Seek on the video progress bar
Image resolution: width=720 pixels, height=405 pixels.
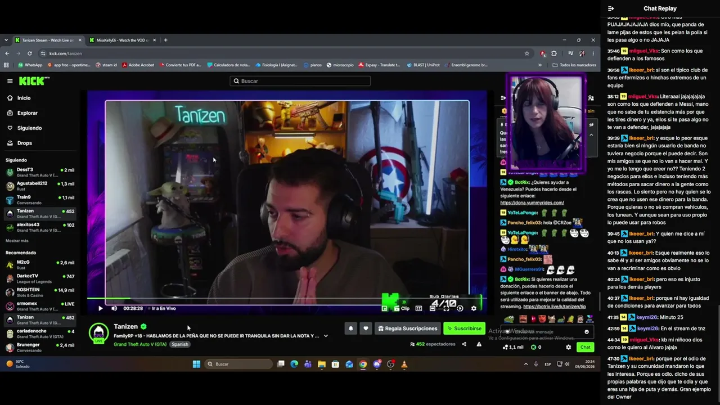pyautogui.click(x=287, y=299)
